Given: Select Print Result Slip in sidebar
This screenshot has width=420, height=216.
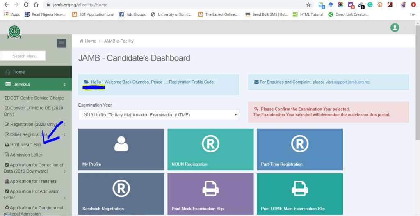Looking at the screenshot, I should coord(25,145).
